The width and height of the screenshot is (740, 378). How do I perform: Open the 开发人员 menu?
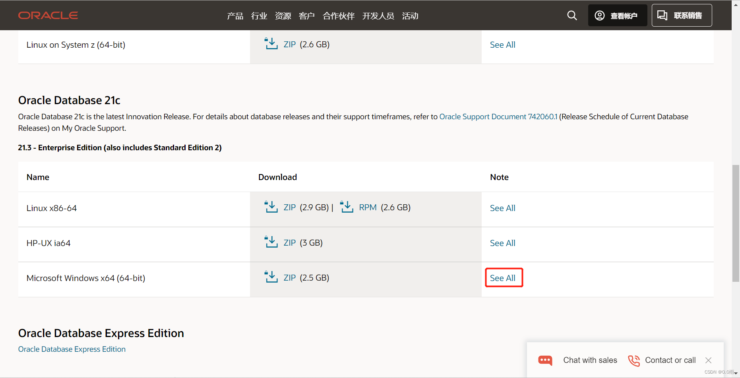378,16
